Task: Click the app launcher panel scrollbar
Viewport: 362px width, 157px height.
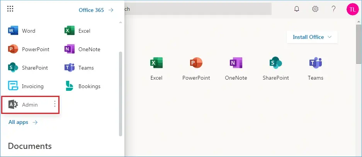Action: (120, 94)
